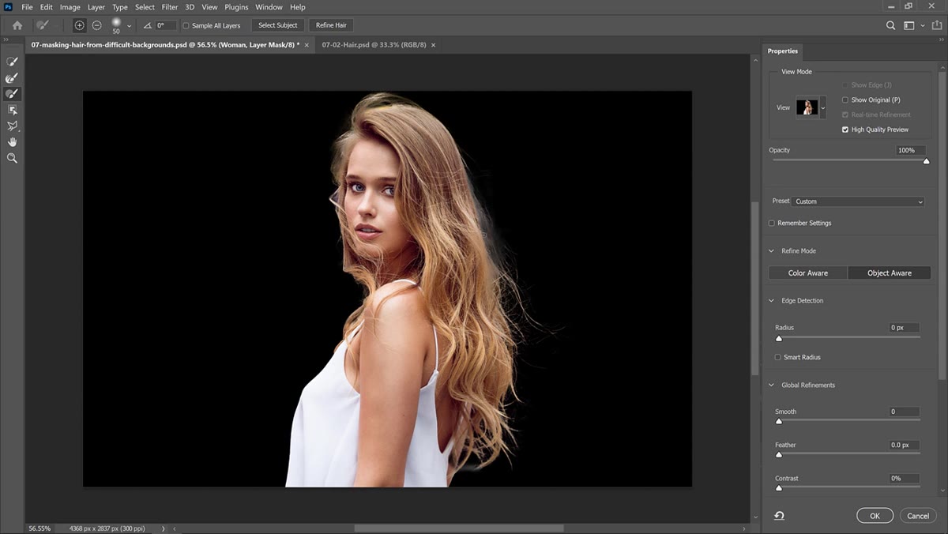Close the masking-hair document tab

(x=307, y=45)
